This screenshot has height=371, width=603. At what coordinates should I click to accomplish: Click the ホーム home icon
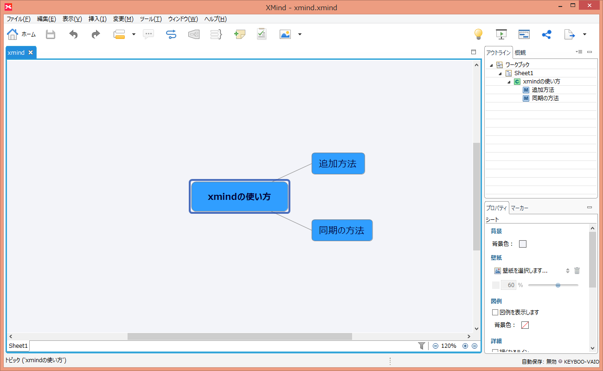pyautogui.click(x=13, y=34)
